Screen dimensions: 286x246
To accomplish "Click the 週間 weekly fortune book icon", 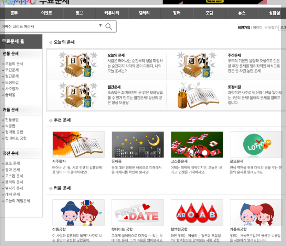I will (x=197, y=65).
